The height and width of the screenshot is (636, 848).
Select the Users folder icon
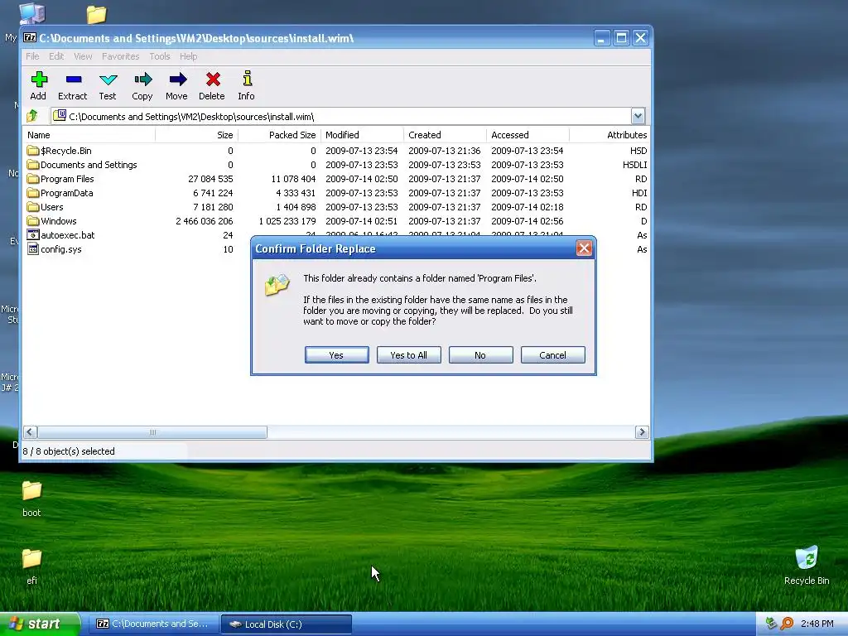(33, 206)
